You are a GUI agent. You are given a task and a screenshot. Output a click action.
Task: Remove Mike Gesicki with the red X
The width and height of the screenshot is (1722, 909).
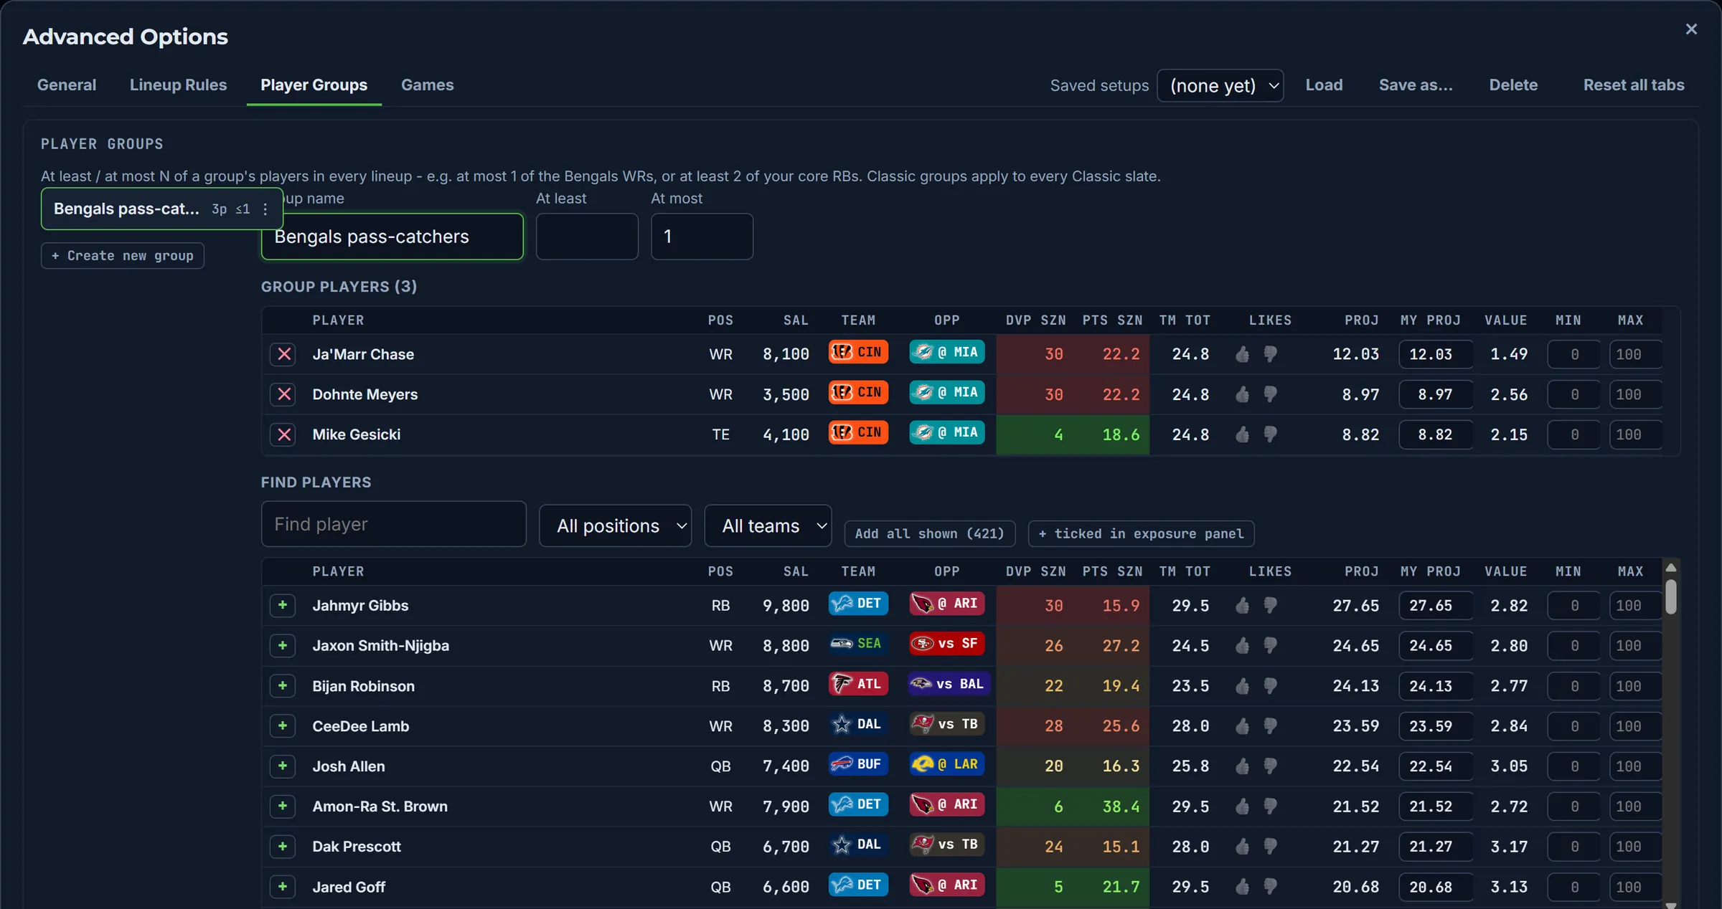coord(283,434)
